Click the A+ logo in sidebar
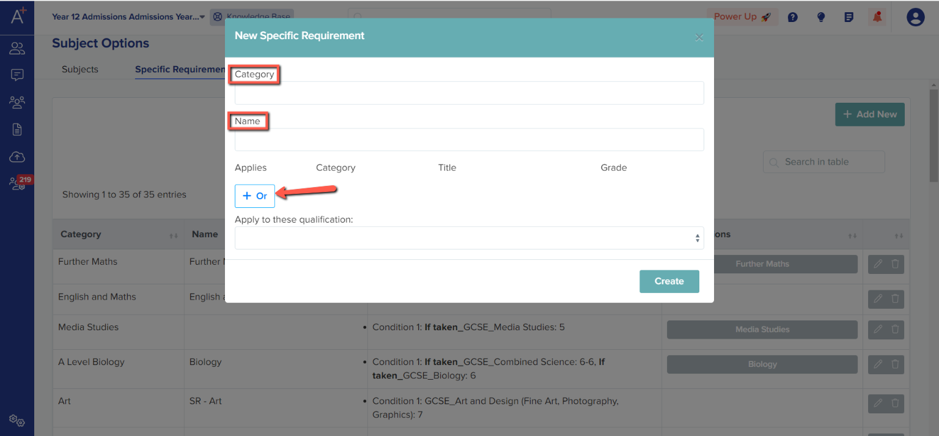The width and height of the screenshot is (939, 436). click(x=18, y=17)
